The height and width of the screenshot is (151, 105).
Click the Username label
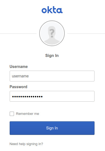(19, 67)
